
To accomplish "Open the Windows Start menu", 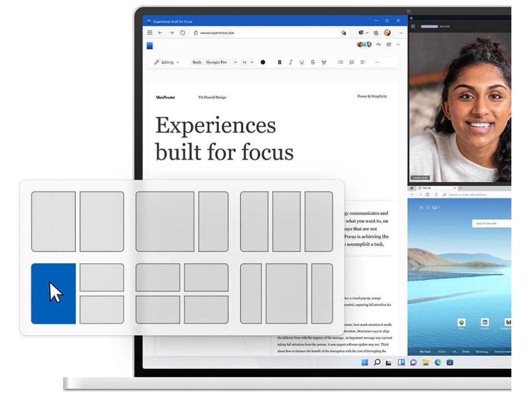I will pyautogui.click(x=365, y=362).
